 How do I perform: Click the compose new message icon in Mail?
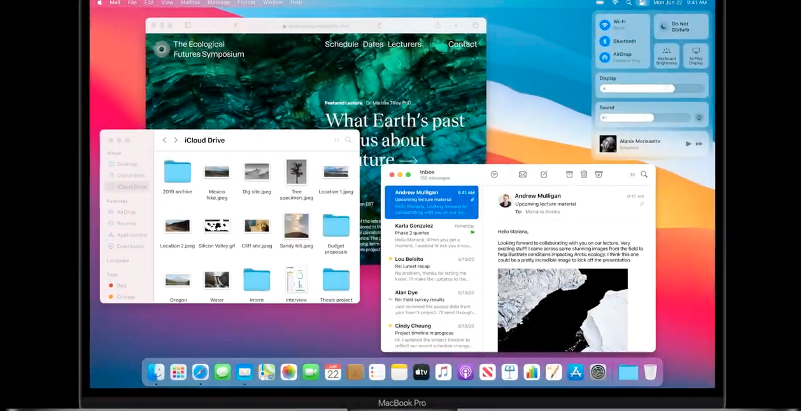coord(544,174)
